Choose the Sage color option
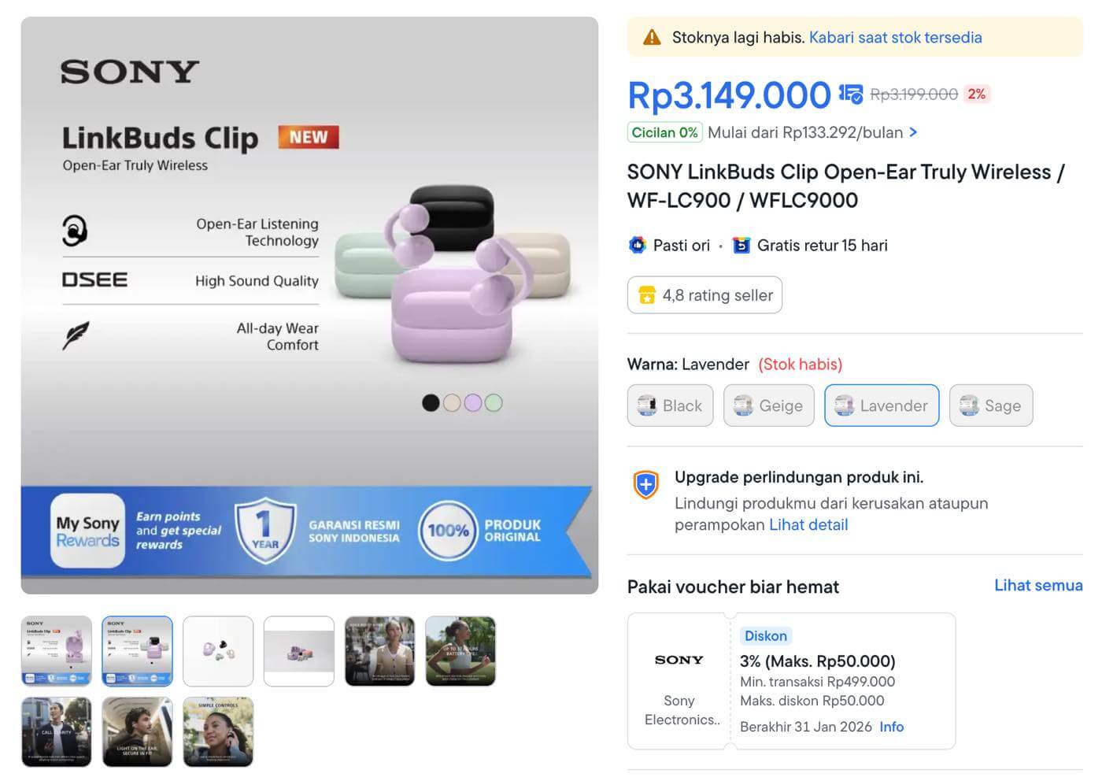 click(x=990, y=405)
